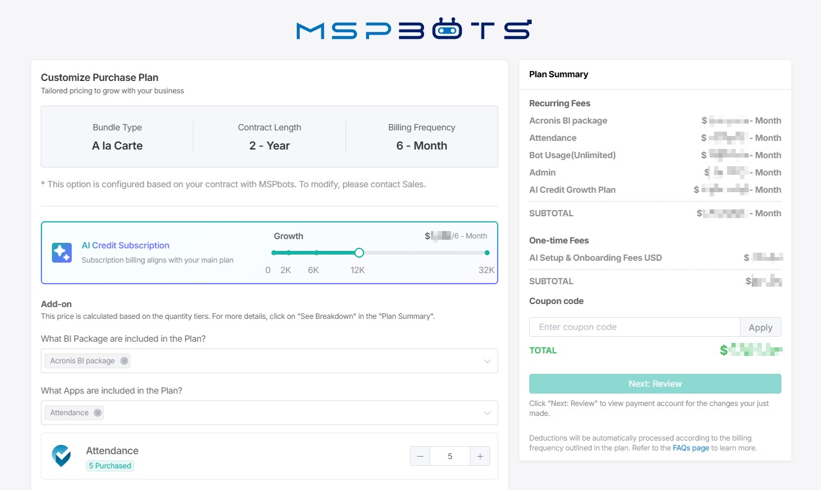The width and height of the screenshot is (821, 490).
Task: Click the AI Credit Subscription sparkle icon
Action: click(62, 252)
